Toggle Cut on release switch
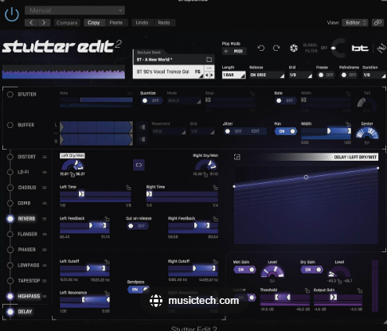The height and width of the screenshot is (331, 387). tap(138, 226)
